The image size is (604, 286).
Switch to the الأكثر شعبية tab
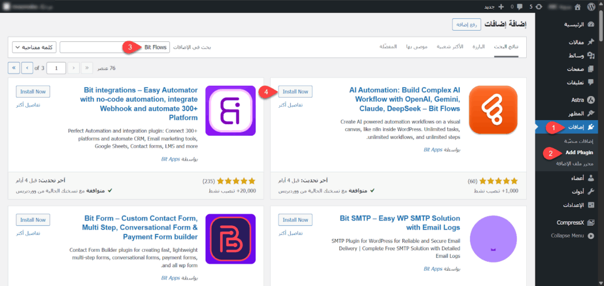coord(449,46)
